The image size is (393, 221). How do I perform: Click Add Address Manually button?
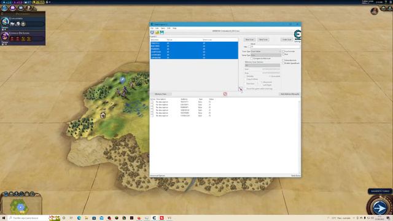(290, 94)
